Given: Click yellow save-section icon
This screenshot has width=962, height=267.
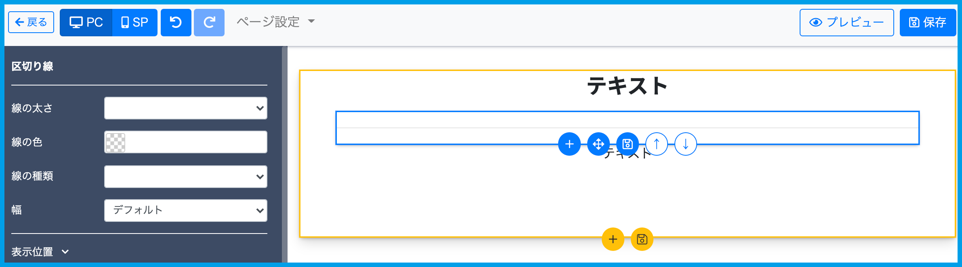Looking at the screenshot, I should click(642, 239).
